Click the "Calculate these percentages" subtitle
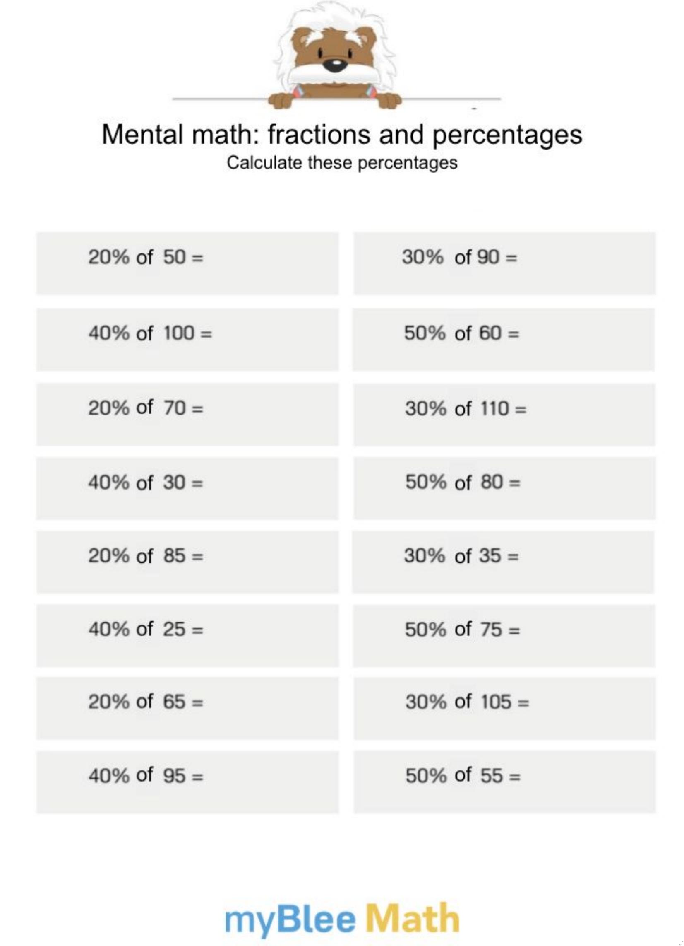The image size is (684, 946). (342, 163)
